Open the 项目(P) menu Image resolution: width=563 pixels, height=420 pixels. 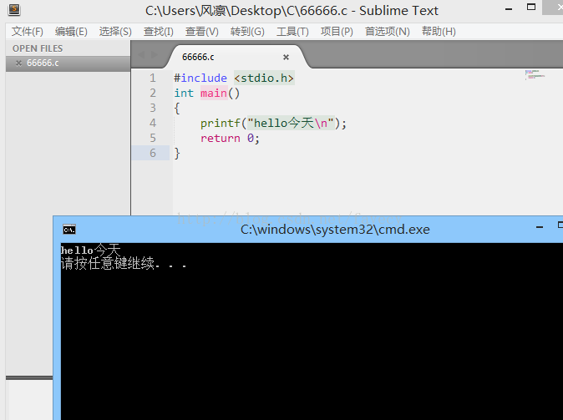pos(337,32)
